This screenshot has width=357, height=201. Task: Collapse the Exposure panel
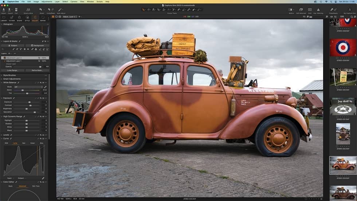[1, 98]
